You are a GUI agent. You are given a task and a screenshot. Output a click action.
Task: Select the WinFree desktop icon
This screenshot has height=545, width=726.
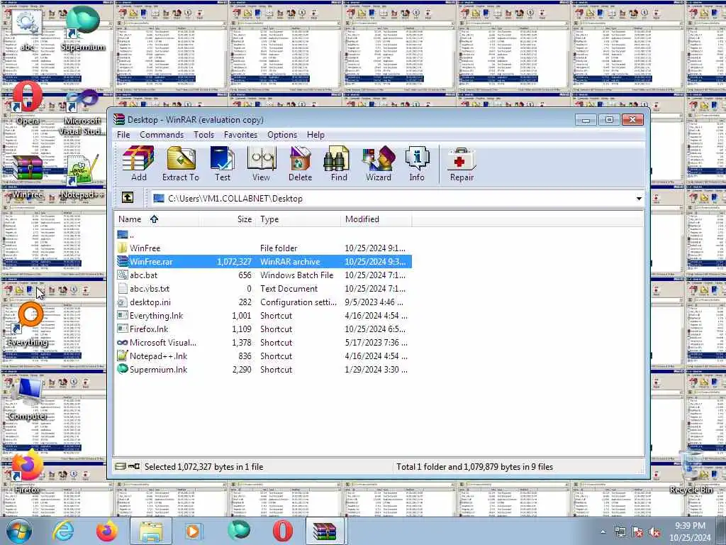point(28,177)
